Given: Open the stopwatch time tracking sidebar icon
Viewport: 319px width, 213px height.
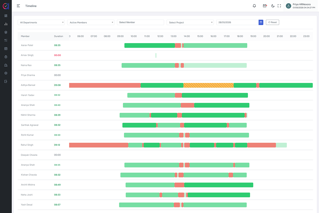Looking at the screenshot, I should click(x=6, y=57).
